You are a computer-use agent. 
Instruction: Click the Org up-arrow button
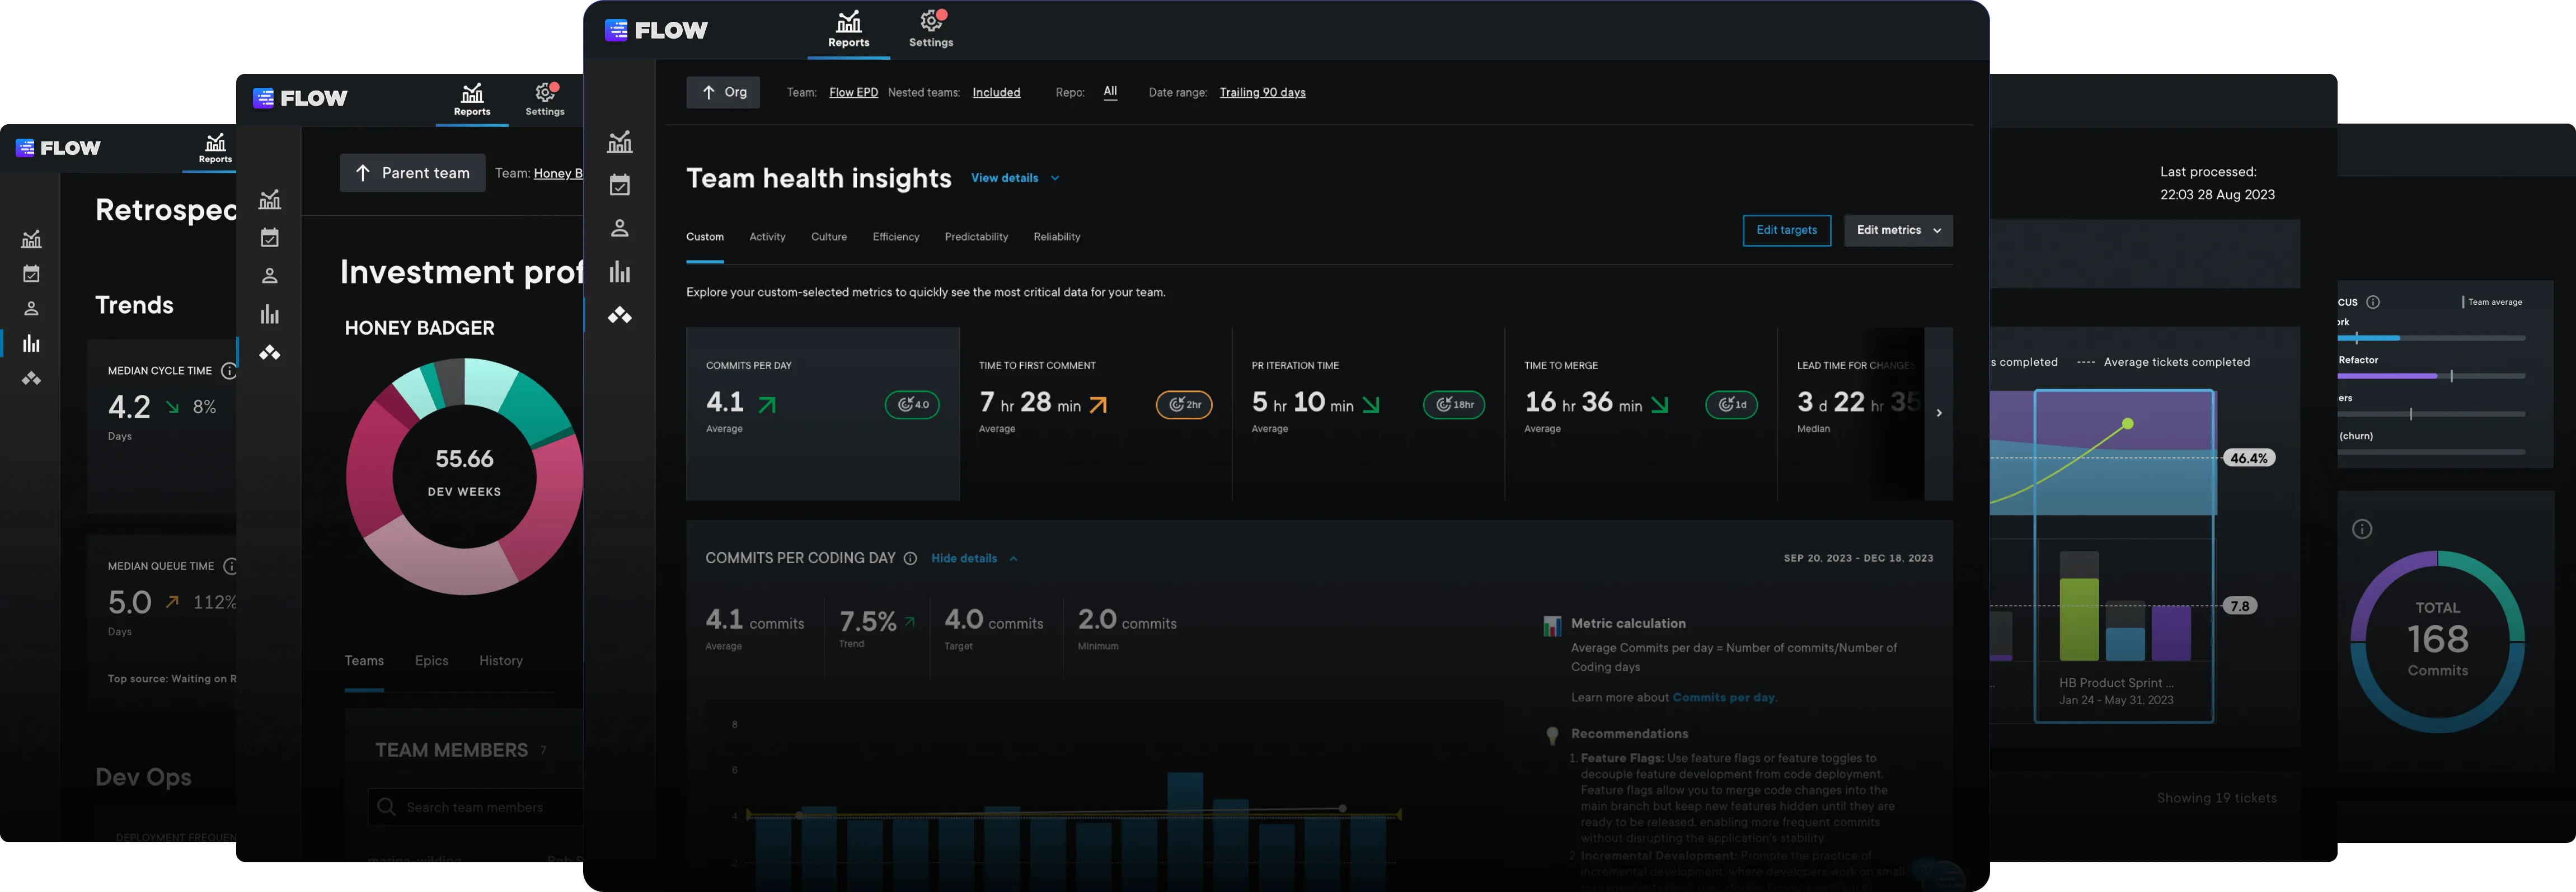pos(723,92)
